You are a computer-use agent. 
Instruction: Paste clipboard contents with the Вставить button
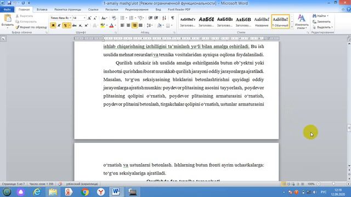tap(7, 21)
